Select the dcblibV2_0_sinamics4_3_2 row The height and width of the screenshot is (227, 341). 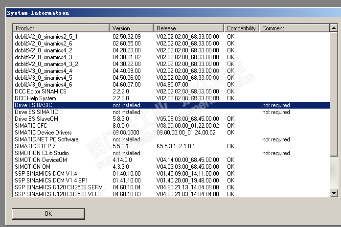point(171,64)
